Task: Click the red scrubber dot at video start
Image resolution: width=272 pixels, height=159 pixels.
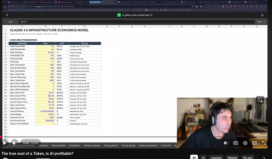Action: point(1,137)
